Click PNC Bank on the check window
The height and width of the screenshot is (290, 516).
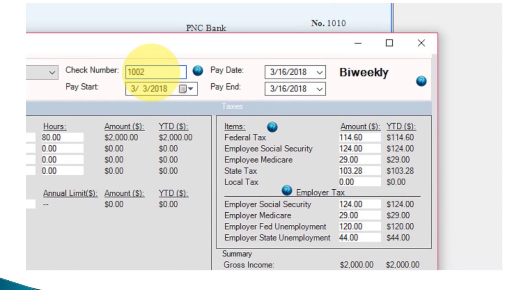click(206, 28)
